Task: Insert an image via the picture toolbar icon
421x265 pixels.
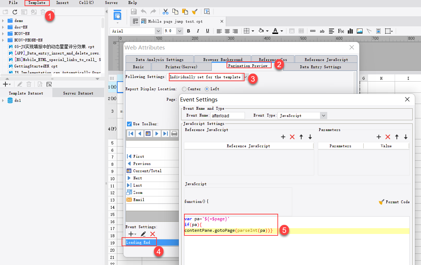Action: [x=359, y=31]
